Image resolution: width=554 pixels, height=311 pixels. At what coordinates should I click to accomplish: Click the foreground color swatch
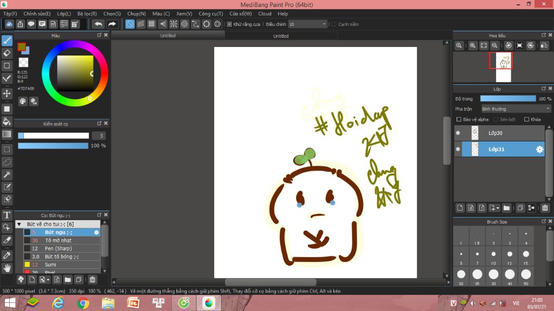pyautogui.click(x=22, y=46)
